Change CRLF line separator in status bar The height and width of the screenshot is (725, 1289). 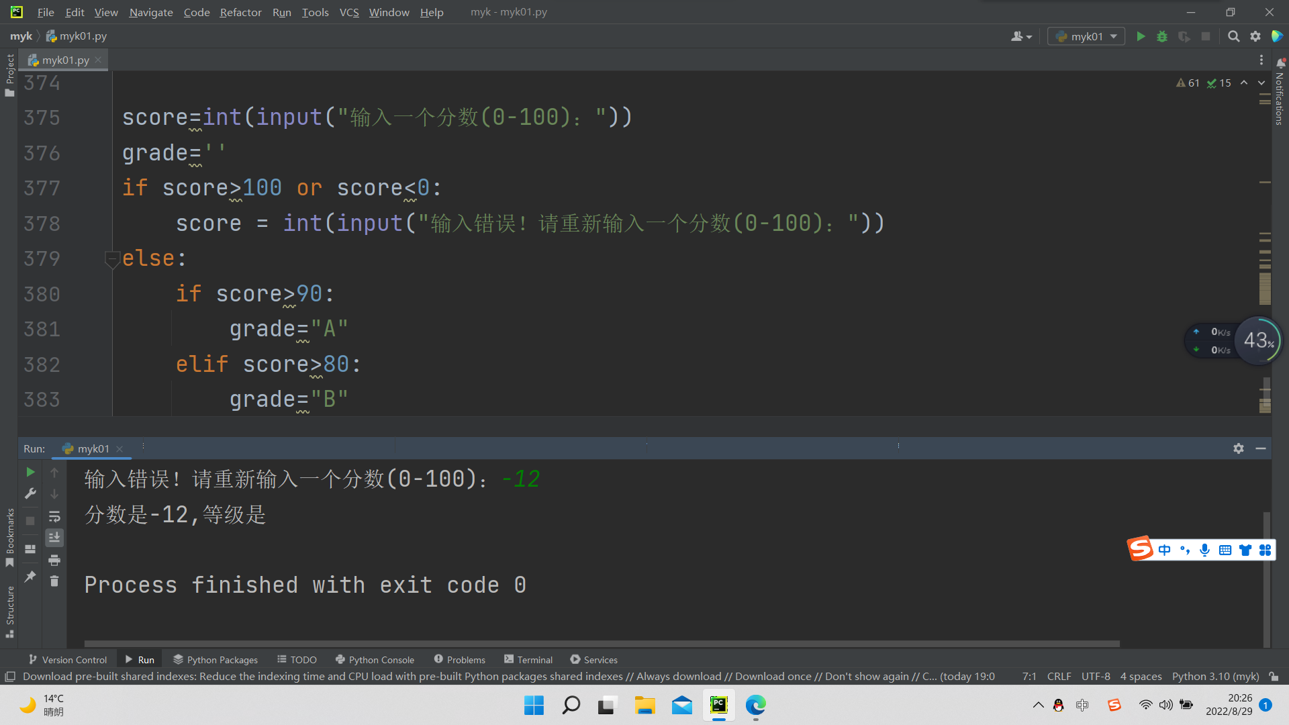[1059, 677]
